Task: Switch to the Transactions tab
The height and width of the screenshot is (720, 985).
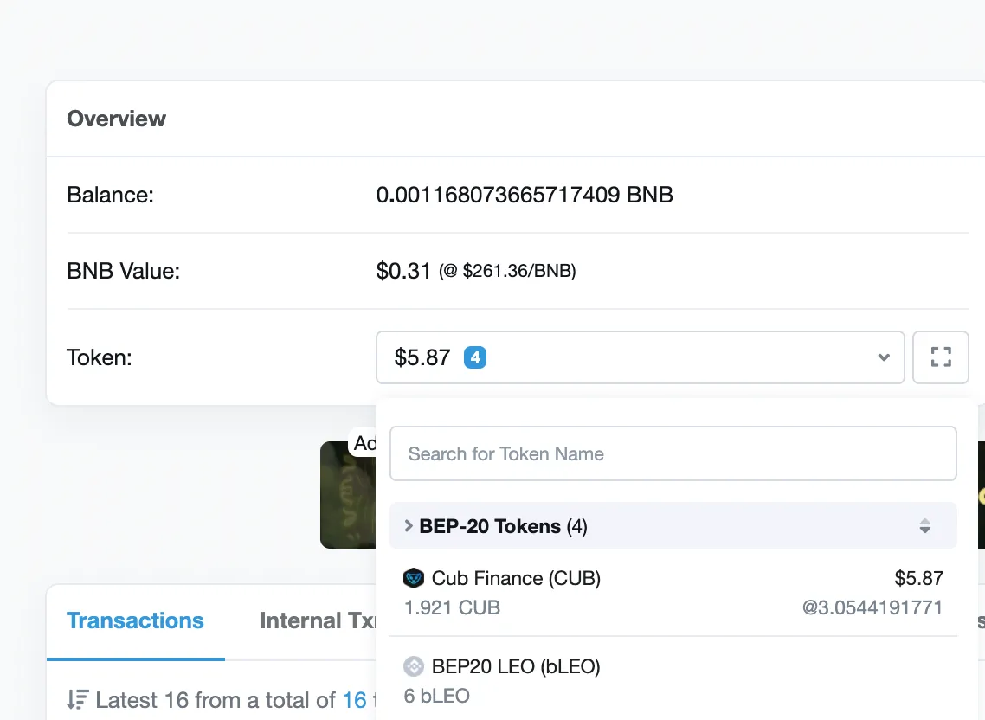Action: 135,620
